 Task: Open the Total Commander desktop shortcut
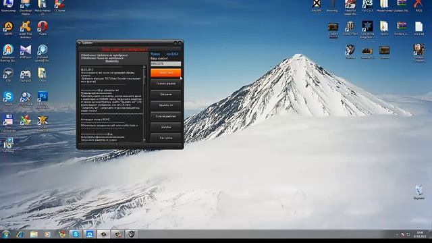pos(8,123)
